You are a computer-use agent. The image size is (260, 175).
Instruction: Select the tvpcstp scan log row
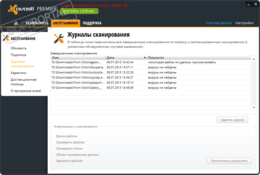[x=151, y=78]
